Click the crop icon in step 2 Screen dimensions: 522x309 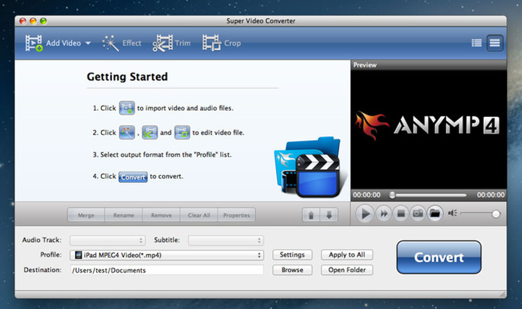tap(182, 132)
